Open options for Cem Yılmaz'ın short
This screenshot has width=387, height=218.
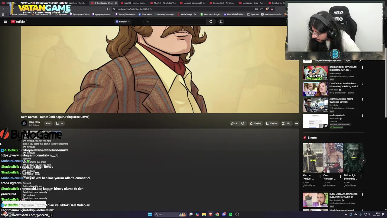tap(340, 176)
